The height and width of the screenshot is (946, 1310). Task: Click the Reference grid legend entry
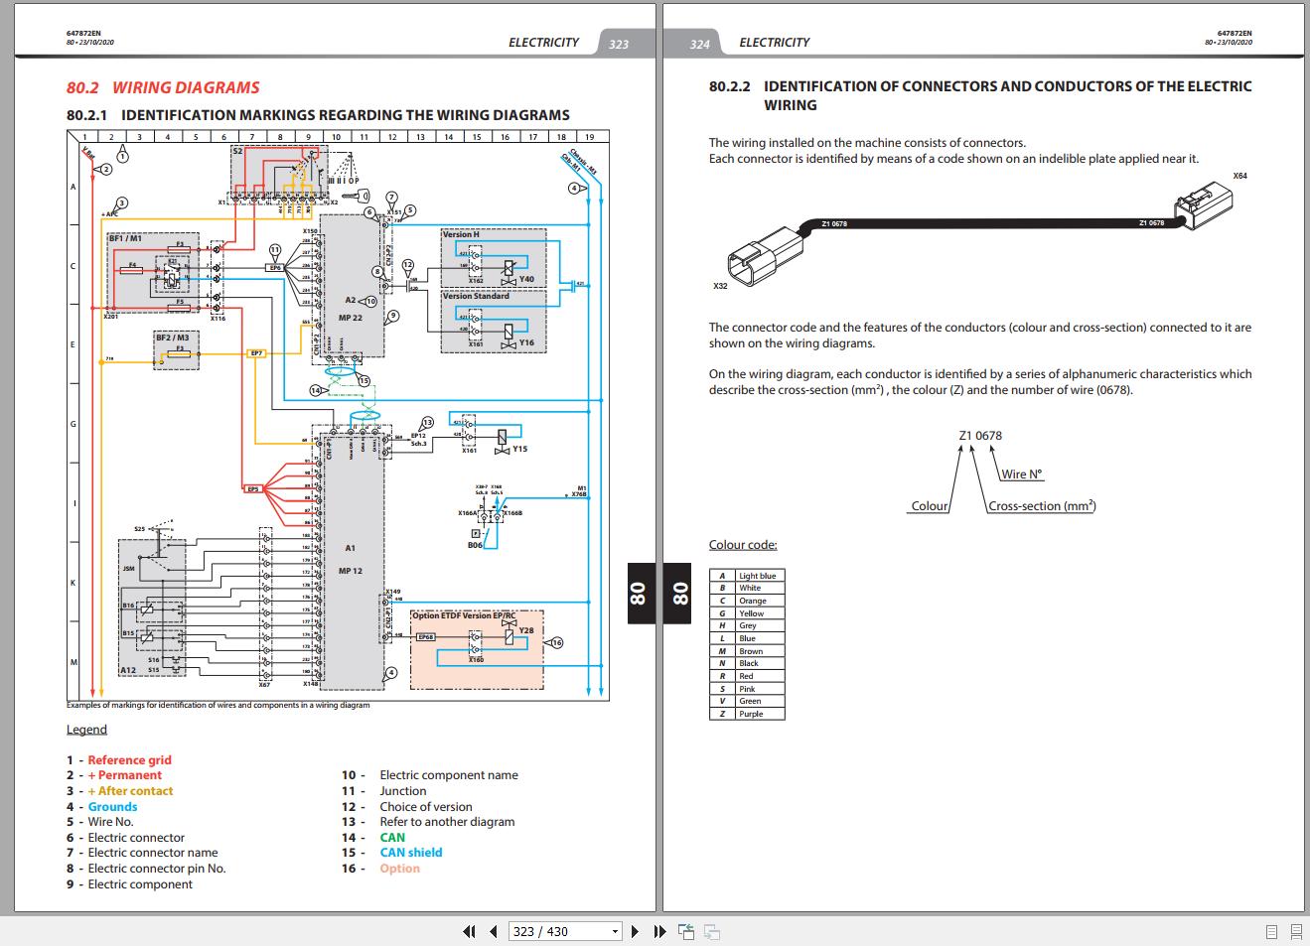[x=130, y=759]
